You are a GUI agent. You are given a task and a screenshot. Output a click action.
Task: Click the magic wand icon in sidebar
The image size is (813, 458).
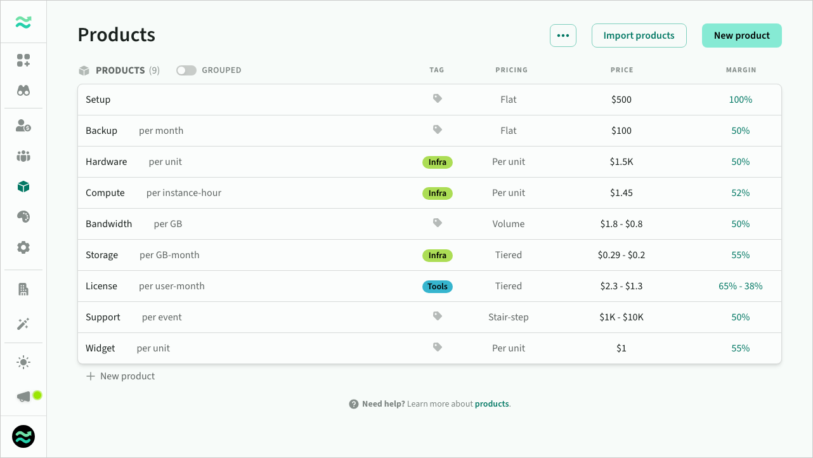[x=23, y=324]
